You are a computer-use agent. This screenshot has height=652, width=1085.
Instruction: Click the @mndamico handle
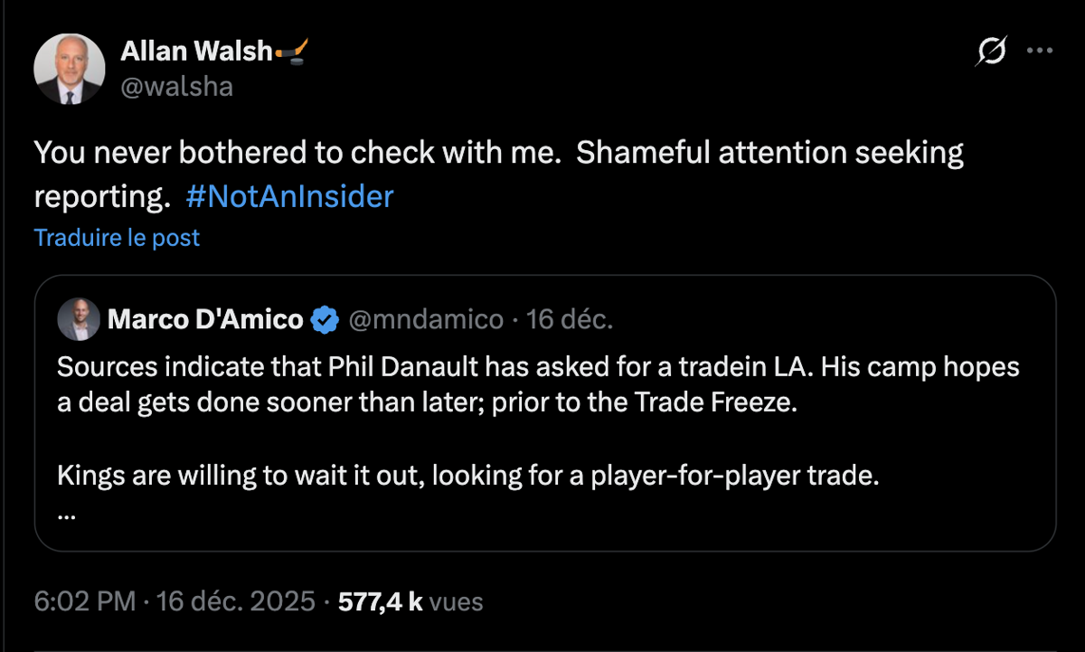[426, 319]
